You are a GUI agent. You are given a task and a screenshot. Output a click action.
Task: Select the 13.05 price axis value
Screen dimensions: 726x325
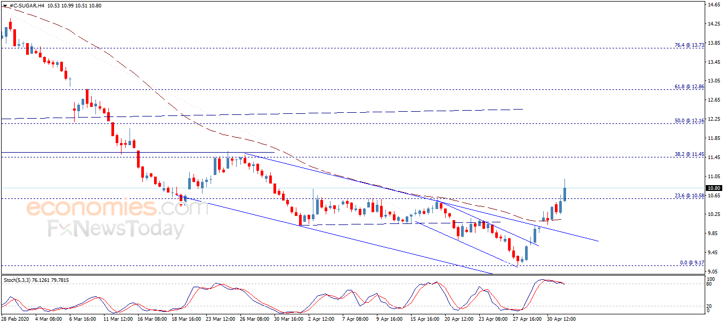click(714, 81)
